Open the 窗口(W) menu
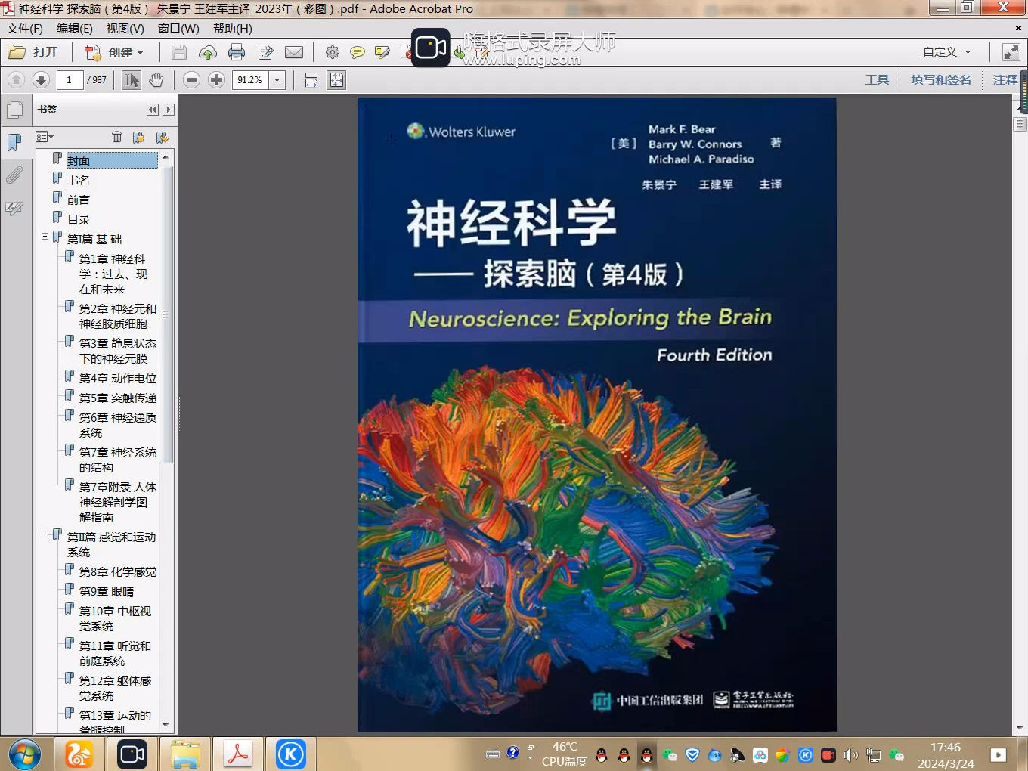The height and width of the screenshot is (771, 1028). tap(178, 29)
